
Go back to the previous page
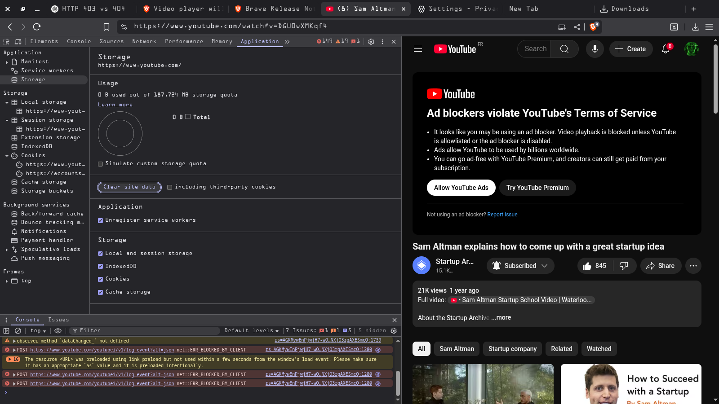[10, 27]
